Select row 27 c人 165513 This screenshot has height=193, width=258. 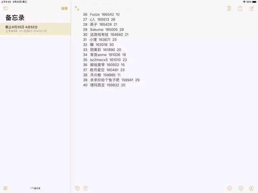pos(99,20)
